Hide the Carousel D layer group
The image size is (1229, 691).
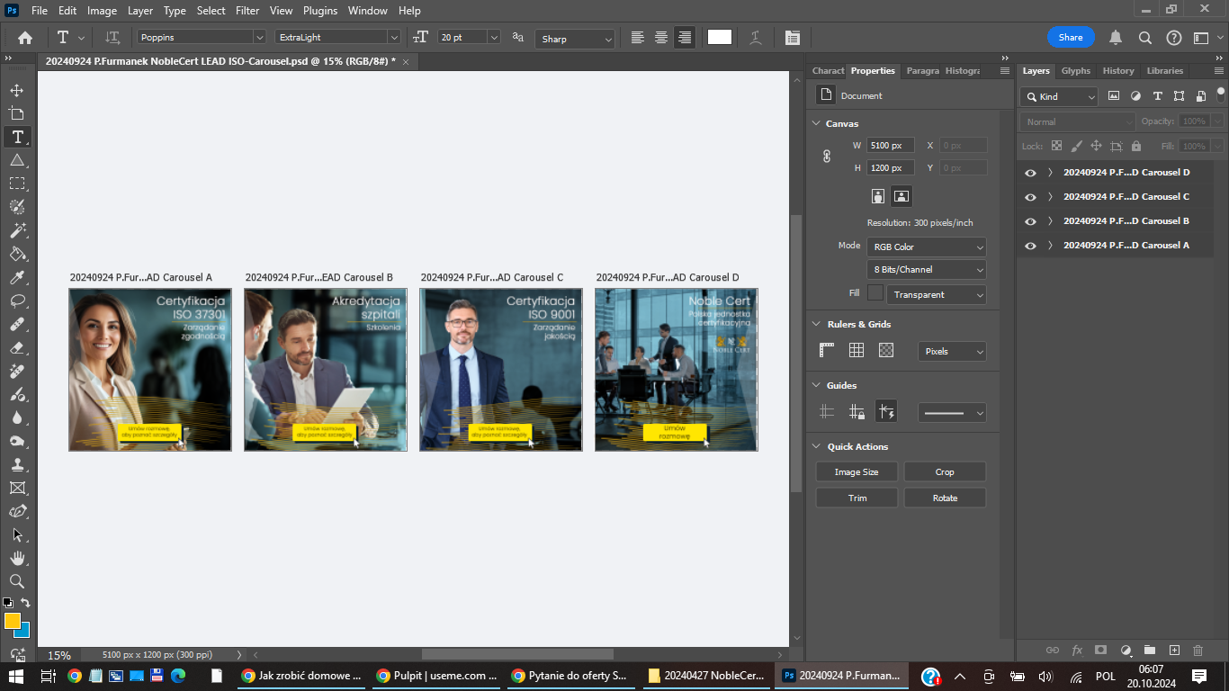click(x=1030, y=173)
